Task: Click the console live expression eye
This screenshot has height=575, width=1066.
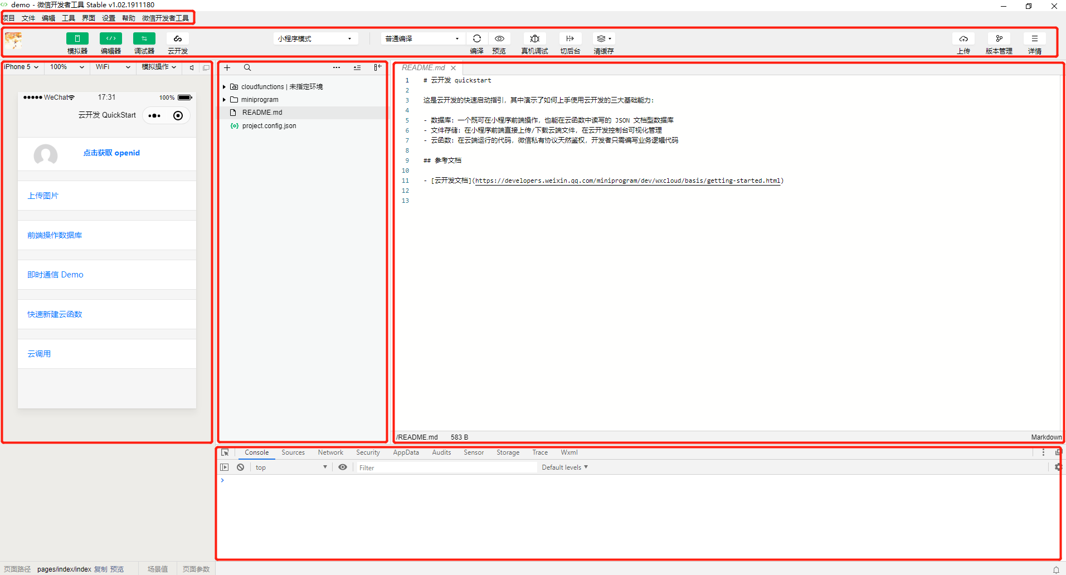Action: [343, 467]
